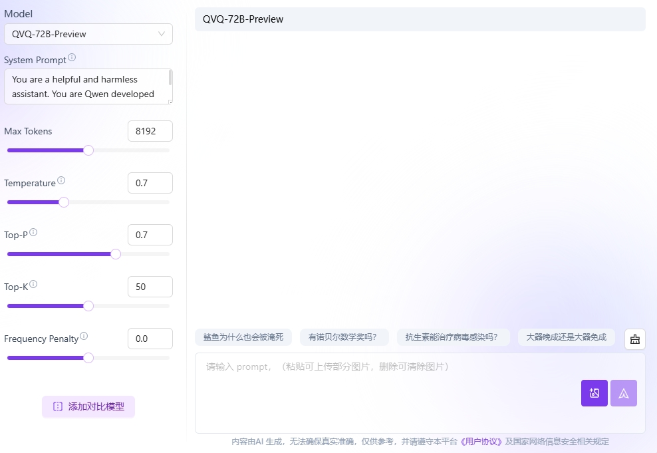Click the Temperature slider handle

tap(64, 202)
